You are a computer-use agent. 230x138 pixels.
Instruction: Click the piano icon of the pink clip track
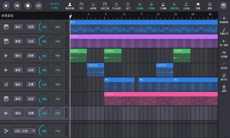pos(6,99)
